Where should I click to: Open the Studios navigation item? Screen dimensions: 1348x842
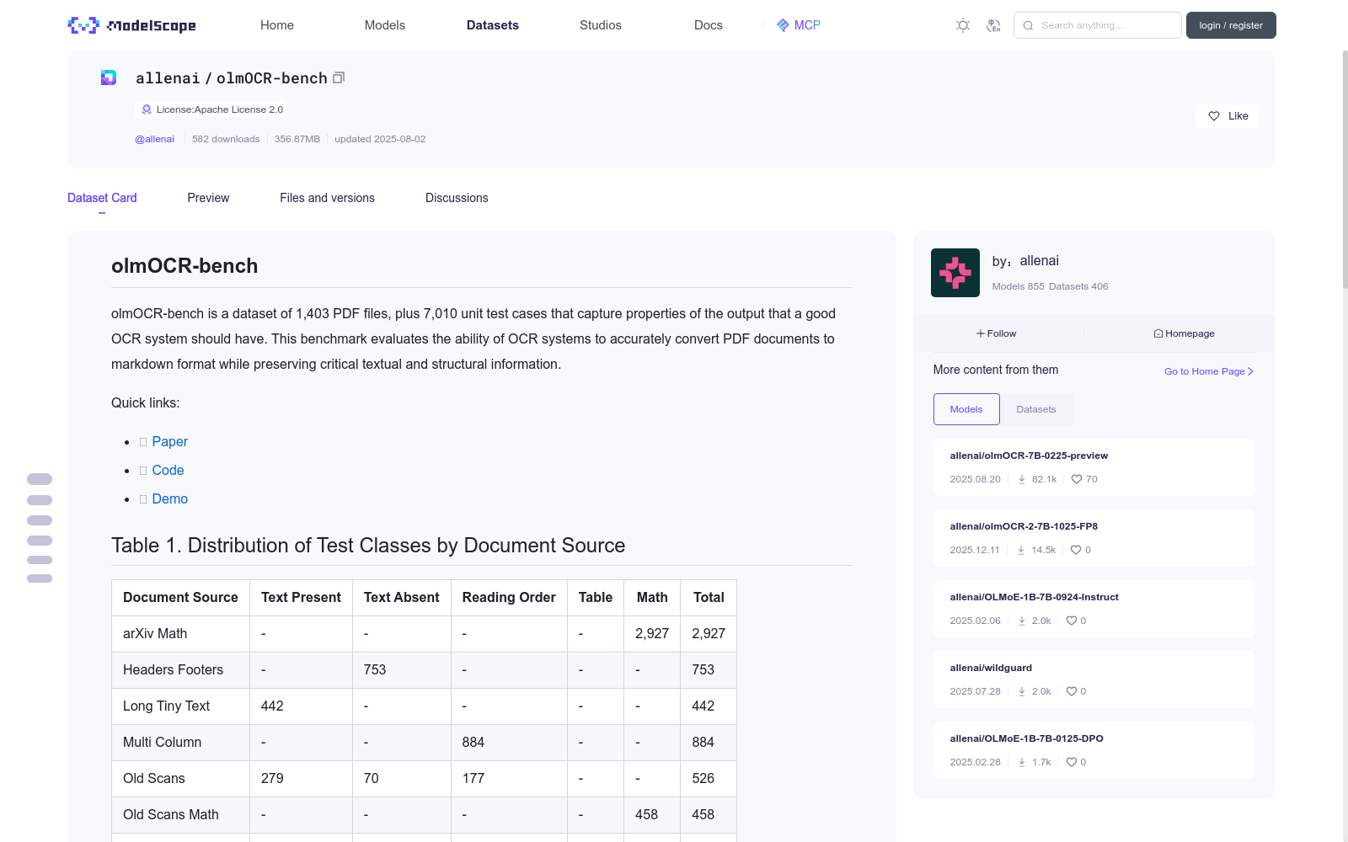tap(601, 25)
